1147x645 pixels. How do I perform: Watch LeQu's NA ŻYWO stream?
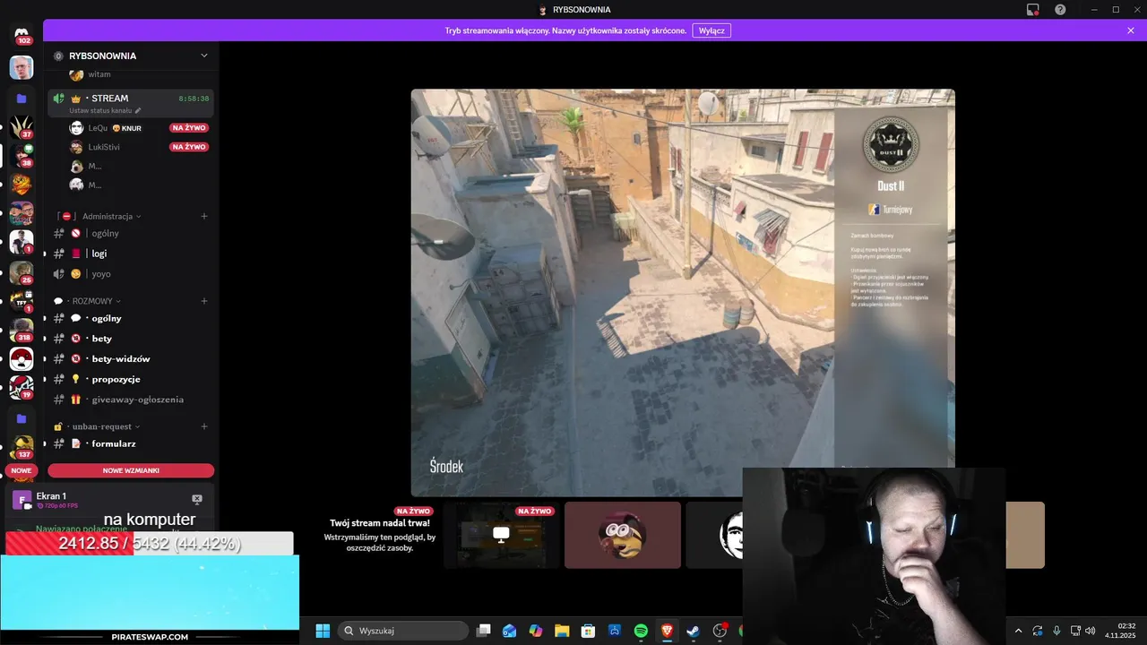[x=189, y=128]
